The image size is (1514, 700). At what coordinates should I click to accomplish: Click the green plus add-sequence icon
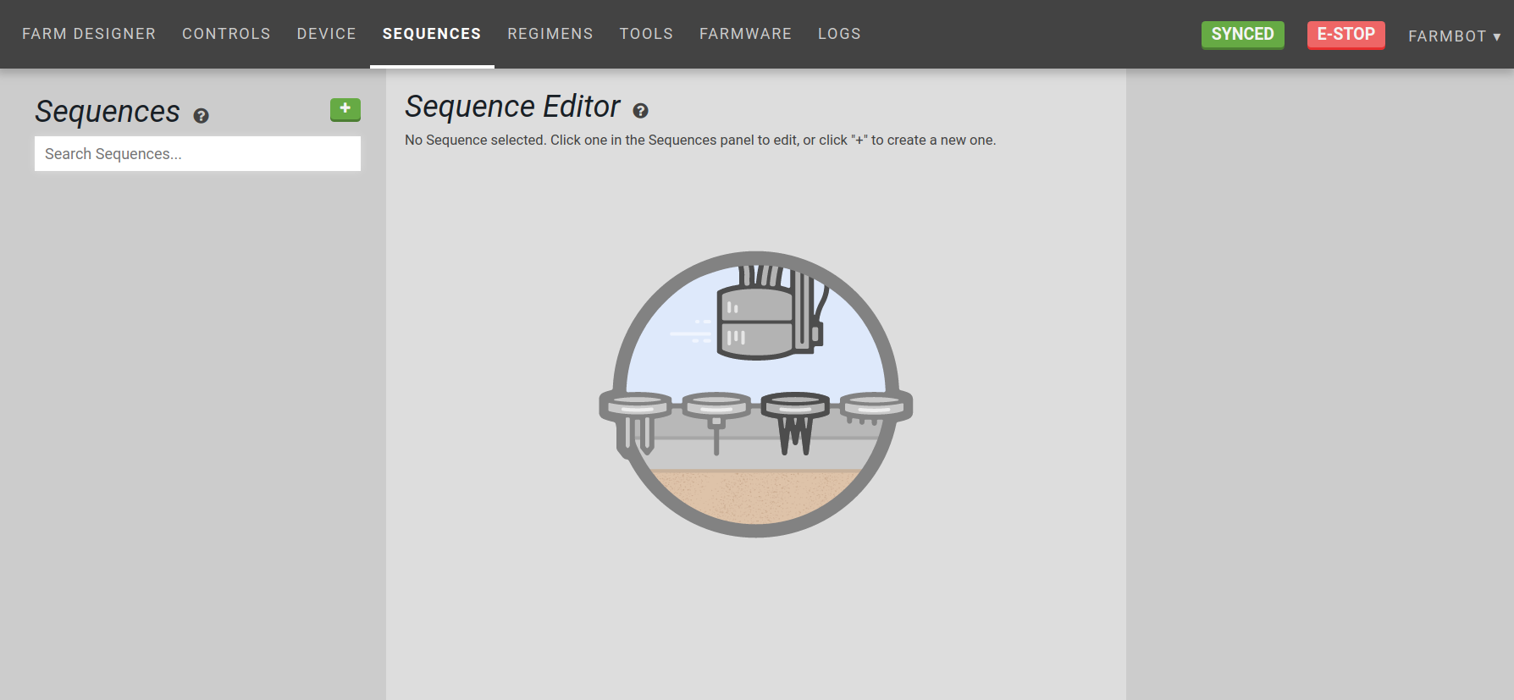pos(345,109)
